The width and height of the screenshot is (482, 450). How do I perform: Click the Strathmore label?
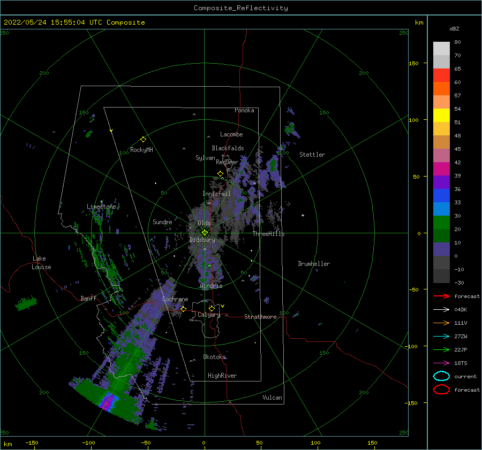260,317
